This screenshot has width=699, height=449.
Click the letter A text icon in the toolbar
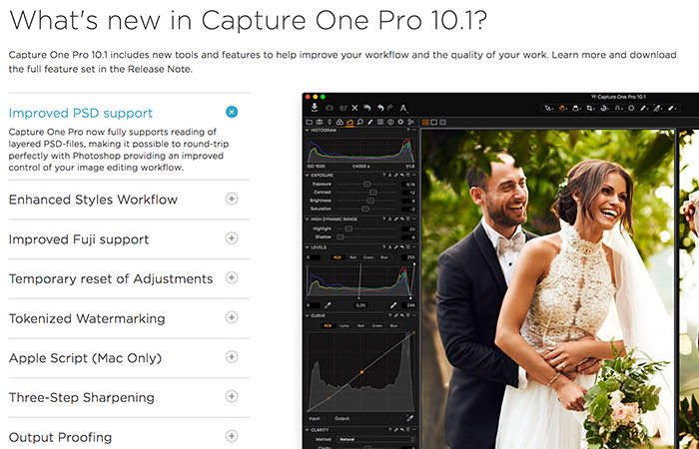point(403,108)
